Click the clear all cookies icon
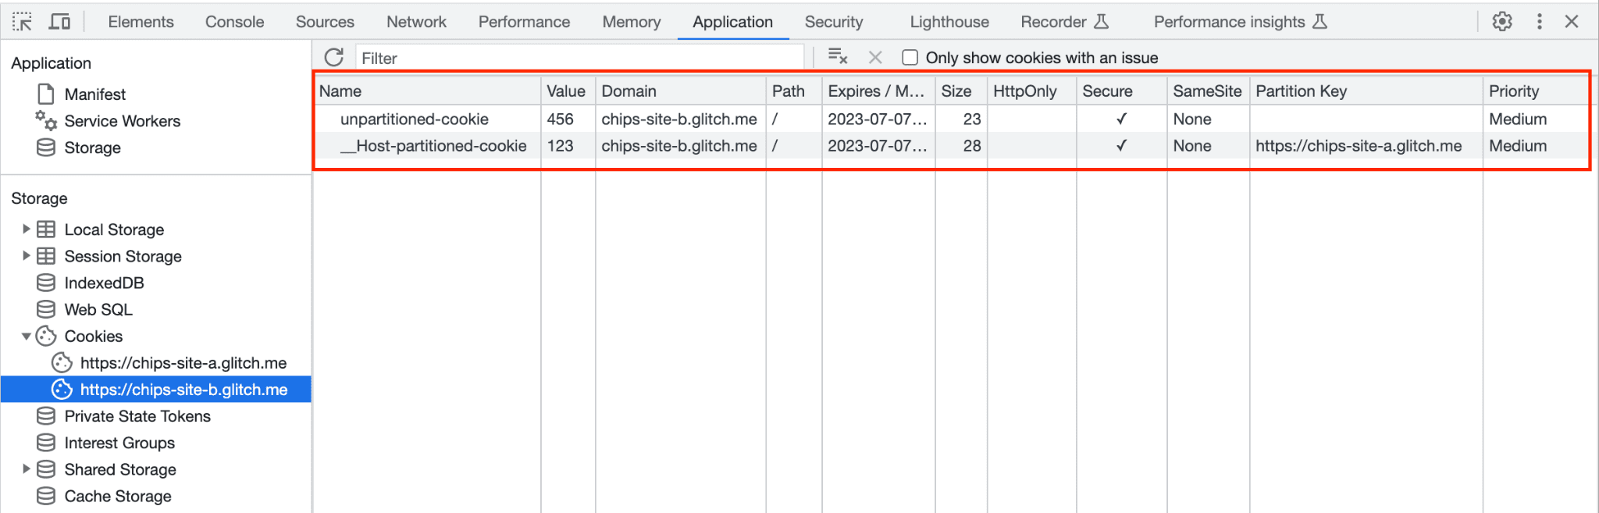This screenshot has height=513, width=1599. [837, 57]
